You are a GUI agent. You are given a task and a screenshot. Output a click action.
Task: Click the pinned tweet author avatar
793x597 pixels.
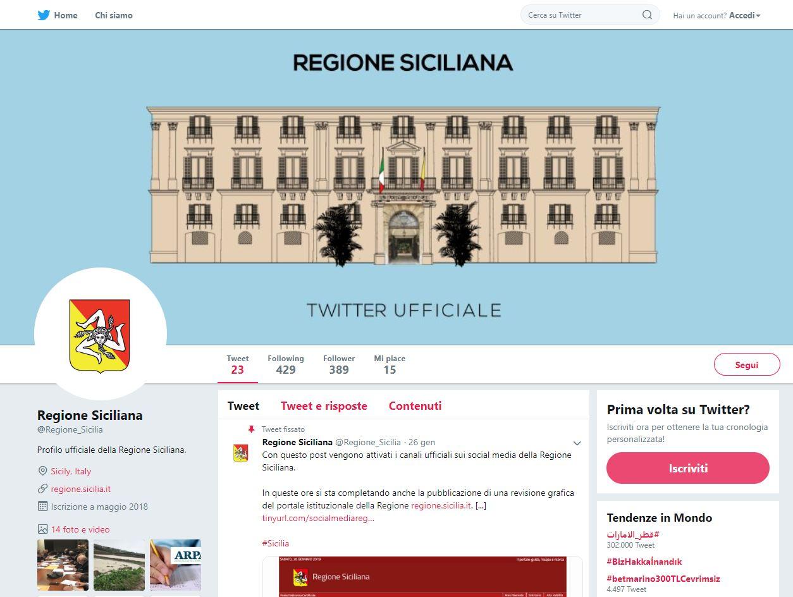tap(240, 453)
